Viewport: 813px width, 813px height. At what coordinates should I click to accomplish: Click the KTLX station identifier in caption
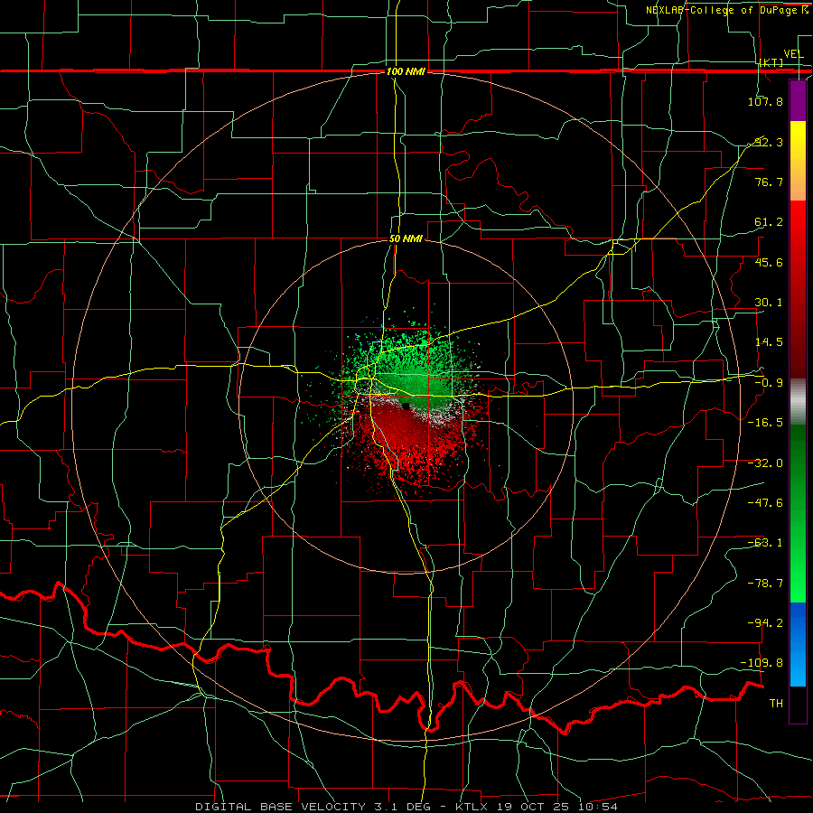tap(472, 807)
